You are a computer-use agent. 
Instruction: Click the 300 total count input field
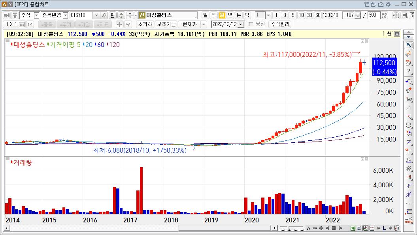click(374, 15)
